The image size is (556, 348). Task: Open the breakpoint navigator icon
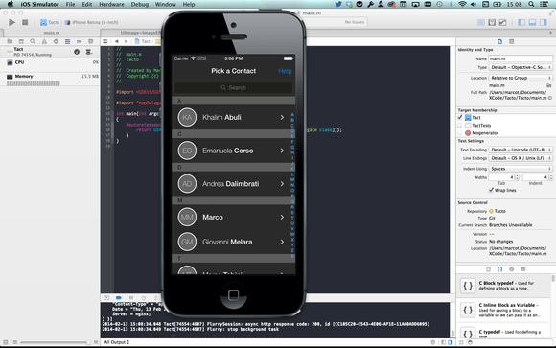click(x=79, y=41)
